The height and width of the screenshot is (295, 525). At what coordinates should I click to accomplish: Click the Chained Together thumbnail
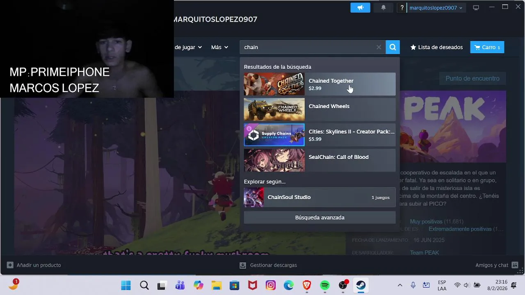tap(274, 84)
